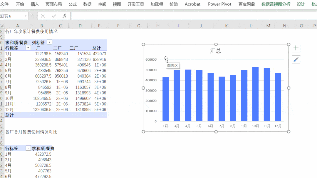The width and height of the screenshot is (317, 178).
Task: Select the chart title 汇总
Action: coord(215,51)
